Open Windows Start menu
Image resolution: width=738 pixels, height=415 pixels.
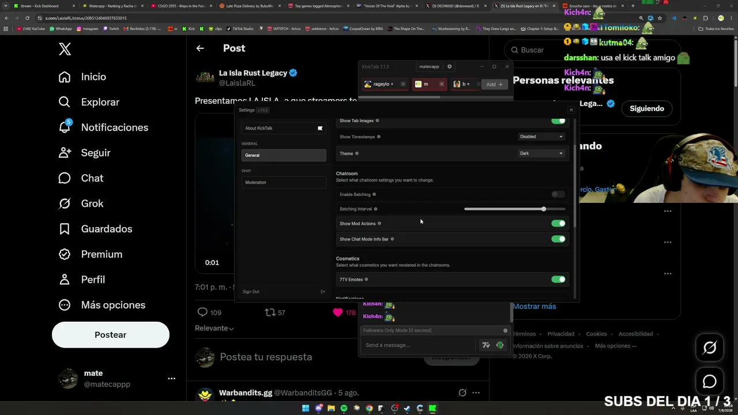(x=306, y=409)
